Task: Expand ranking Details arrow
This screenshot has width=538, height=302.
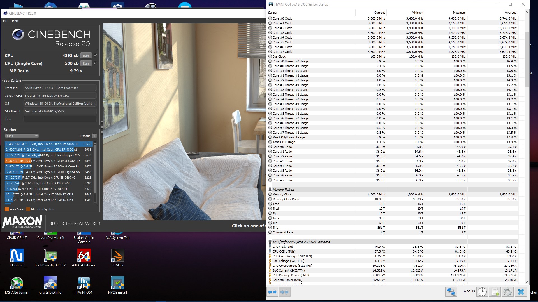Action: pyautogui.click(x=94, y=136)
